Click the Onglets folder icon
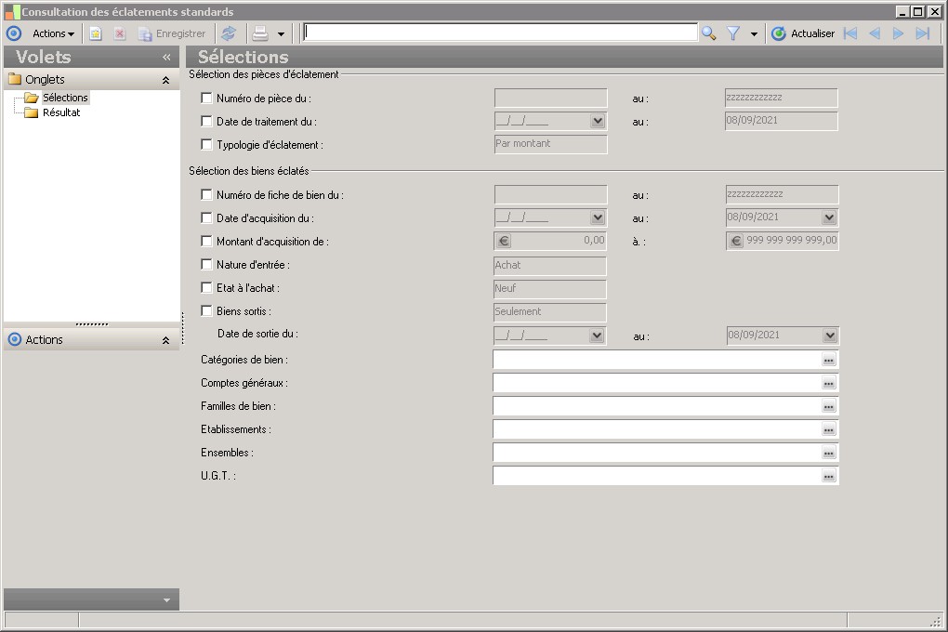Viewport: 948px width, 632px height. pyautogui.click(x=15, y=79)
